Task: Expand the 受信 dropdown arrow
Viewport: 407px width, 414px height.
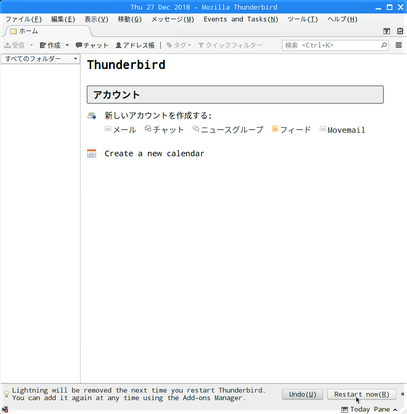Action: point(31,45)
